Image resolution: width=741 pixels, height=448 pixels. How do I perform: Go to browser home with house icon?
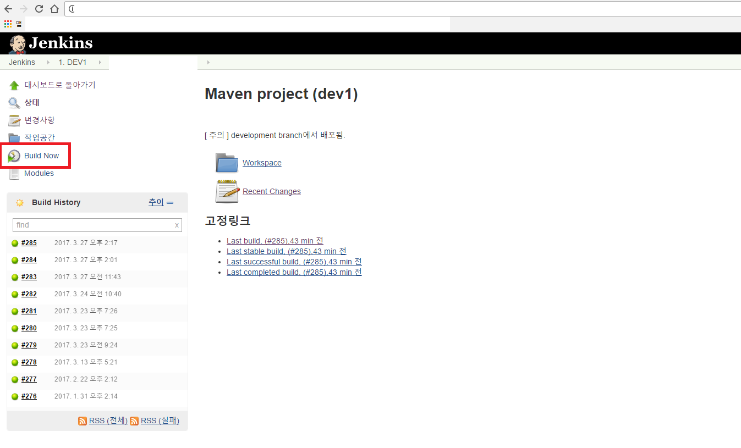point(54,9)
